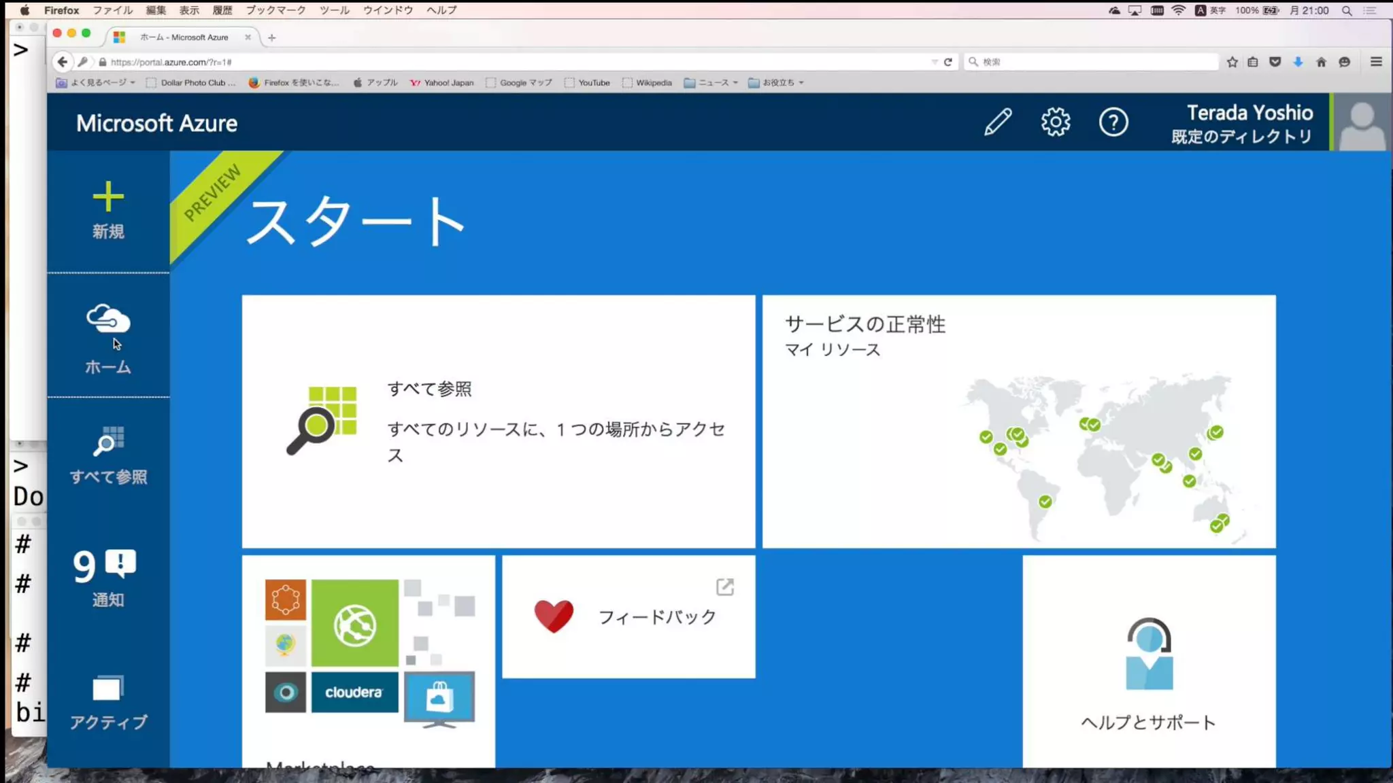This screenshot has width=1393, height=783.
Task: Open the すべて参照 tile
Action: pos(499,421)
